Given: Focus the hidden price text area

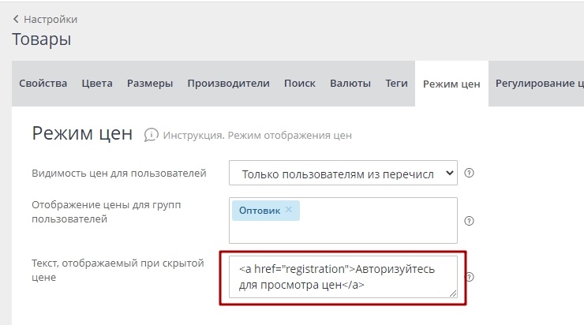Looking at the screenshot, I should [x=343, y=276].
